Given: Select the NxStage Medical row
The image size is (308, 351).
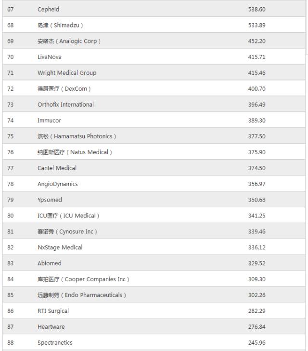Looking at the screenshot, I should click(x=60, y=247).
